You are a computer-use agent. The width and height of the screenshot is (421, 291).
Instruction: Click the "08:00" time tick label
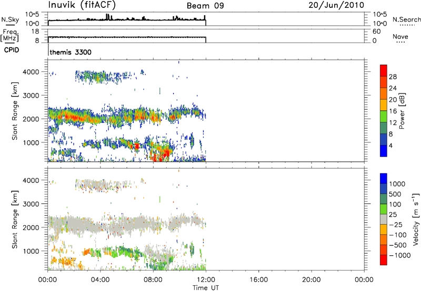point(153,280)
